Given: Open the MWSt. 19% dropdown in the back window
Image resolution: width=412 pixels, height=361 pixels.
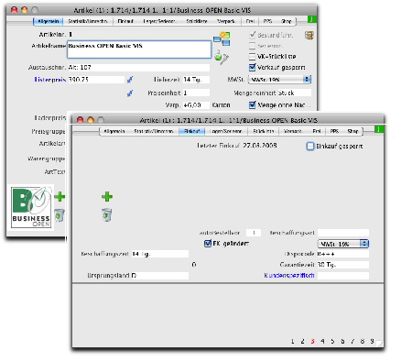Looking at the screenshot, I should click(x=279, y=80).
